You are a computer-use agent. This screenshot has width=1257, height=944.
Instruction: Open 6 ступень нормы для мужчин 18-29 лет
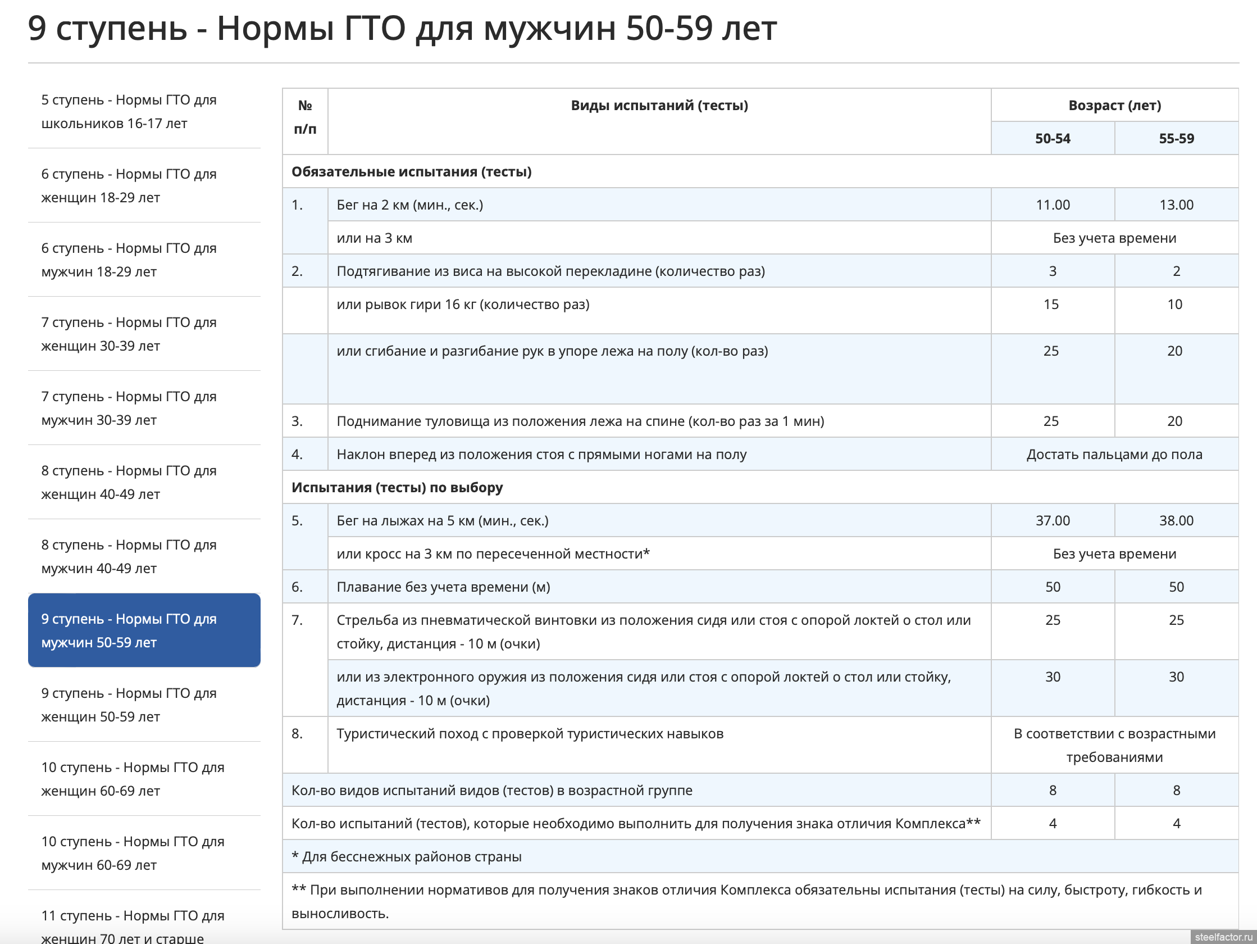pyautogui.click(x=144, y=260)
